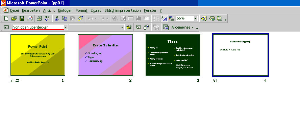This screenshot has height=121, width=300.
Task: Click the New presentation icon
Action: (6, 18)
